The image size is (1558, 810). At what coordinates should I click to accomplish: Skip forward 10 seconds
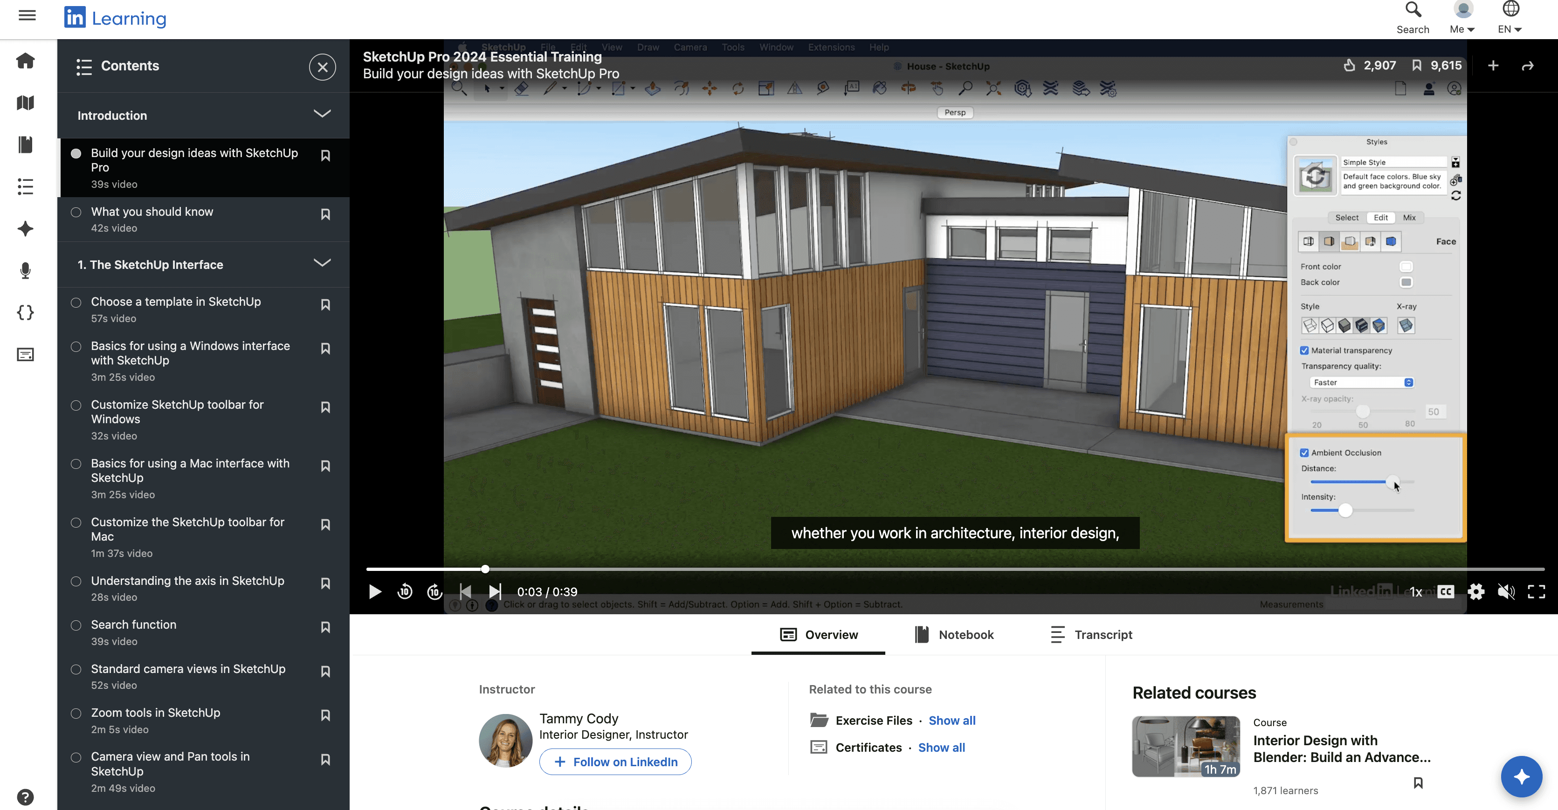click(435, 591)
